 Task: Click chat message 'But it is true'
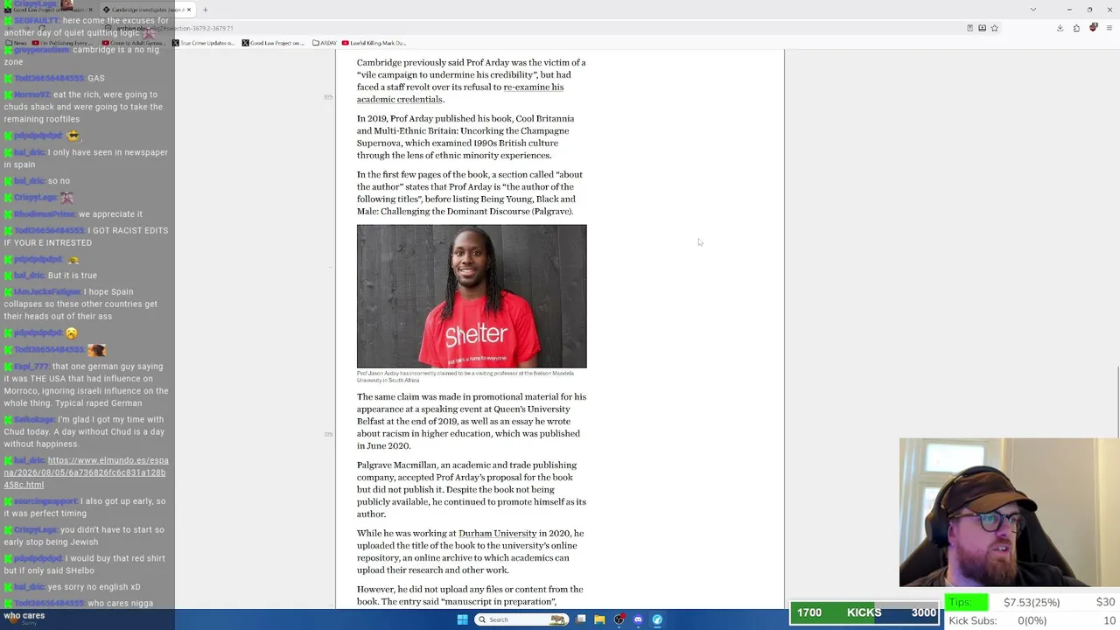[x=73, y=276]
